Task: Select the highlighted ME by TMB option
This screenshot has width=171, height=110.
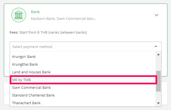Action: coord(83,80)
